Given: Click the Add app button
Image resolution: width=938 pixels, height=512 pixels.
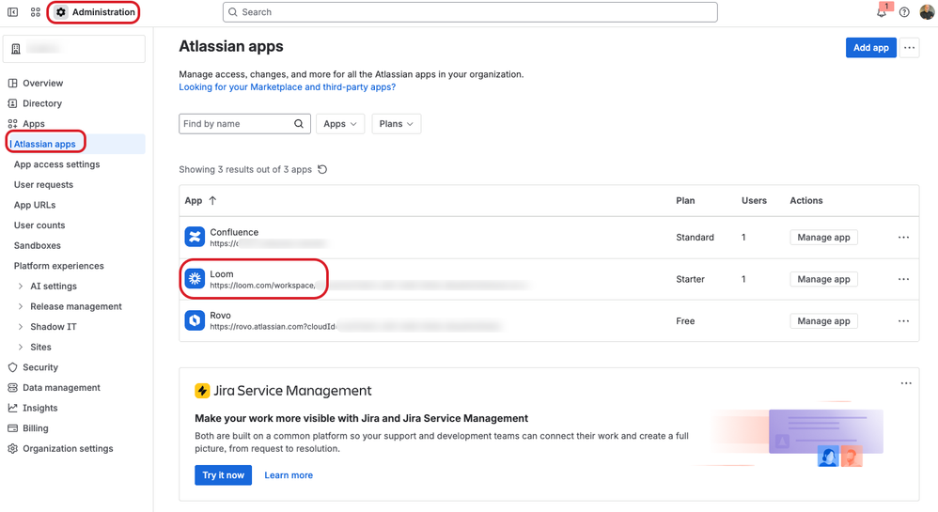Looking at the screenshot, I should (870, 48).
